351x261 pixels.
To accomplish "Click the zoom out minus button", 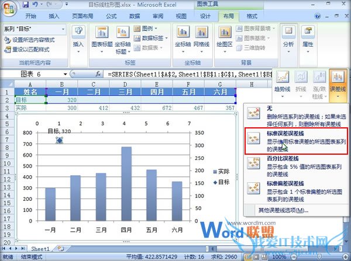I will pyautogui.click(x=294, y=257).
